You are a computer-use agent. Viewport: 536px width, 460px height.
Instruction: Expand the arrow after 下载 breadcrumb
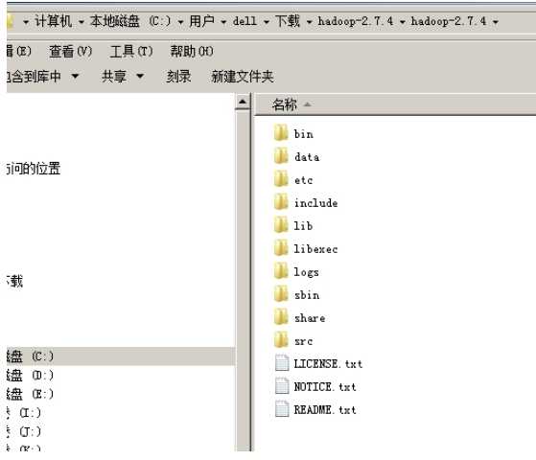pos(309,22)
